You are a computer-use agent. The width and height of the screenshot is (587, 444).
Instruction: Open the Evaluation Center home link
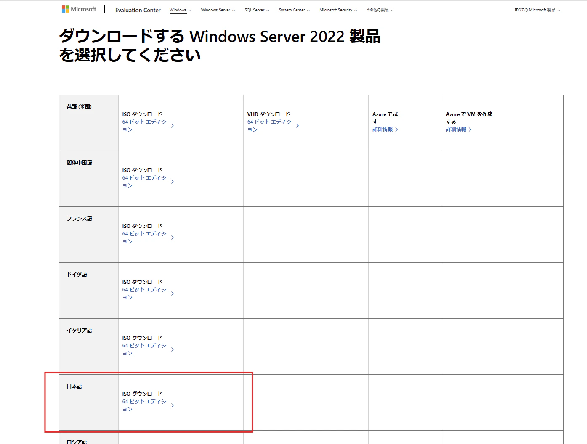point(138,10)
